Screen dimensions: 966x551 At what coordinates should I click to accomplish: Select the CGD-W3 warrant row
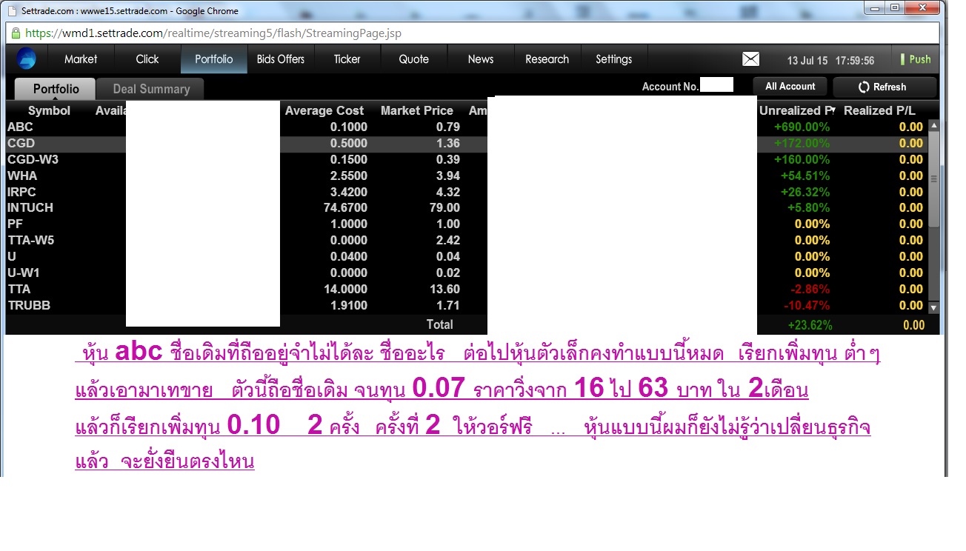point(467,159)
